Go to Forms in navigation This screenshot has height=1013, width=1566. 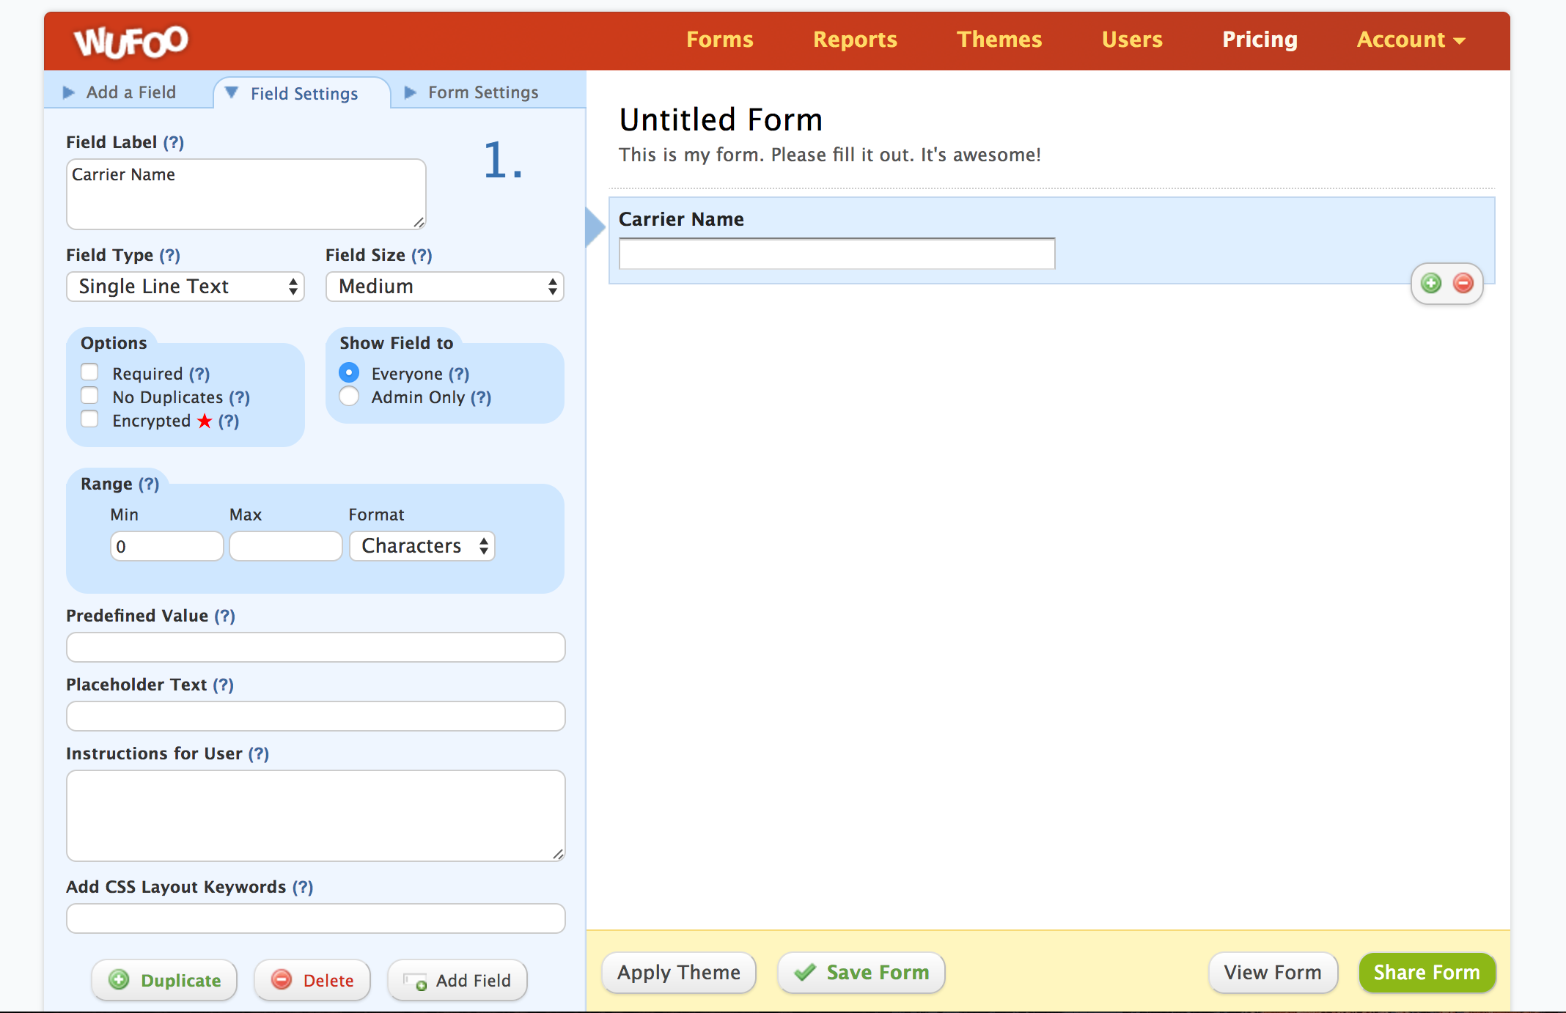(x=719, y=40)
